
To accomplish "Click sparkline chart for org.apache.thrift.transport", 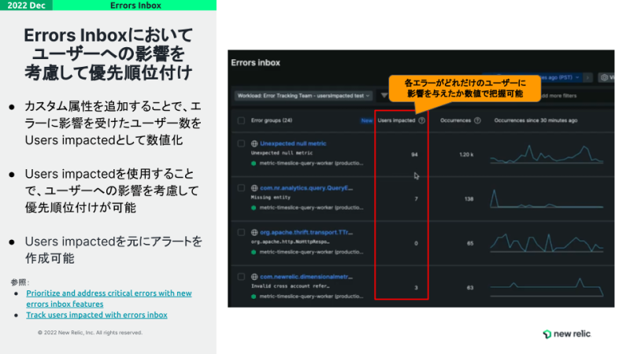I will tap(547, 243).
